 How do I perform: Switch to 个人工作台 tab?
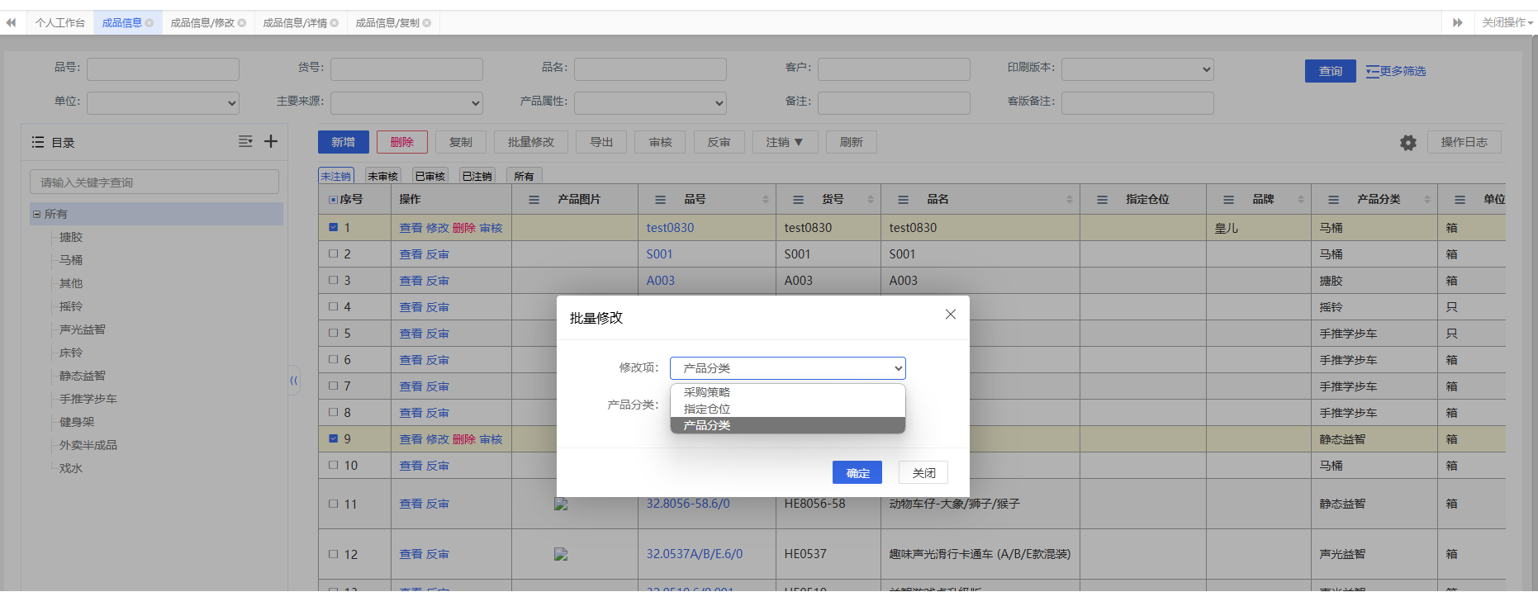60,23
